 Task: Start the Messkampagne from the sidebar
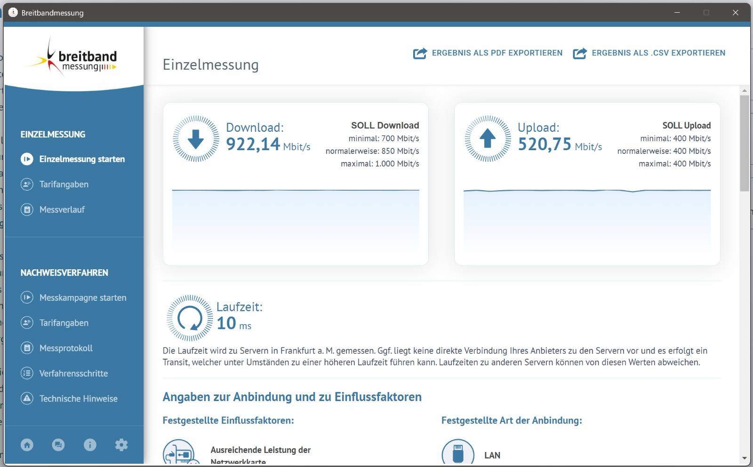(x=83, y=298)
